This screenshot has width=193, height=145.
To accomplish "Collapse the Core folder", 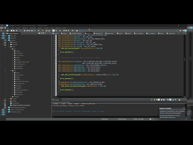I will click(x=9, y=47).
